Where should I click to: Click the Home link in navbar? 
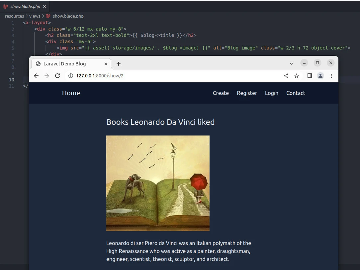pos(71,93)
